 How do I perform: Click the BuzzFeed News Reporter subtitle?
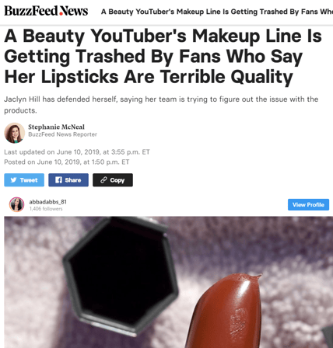coord(62,134)
